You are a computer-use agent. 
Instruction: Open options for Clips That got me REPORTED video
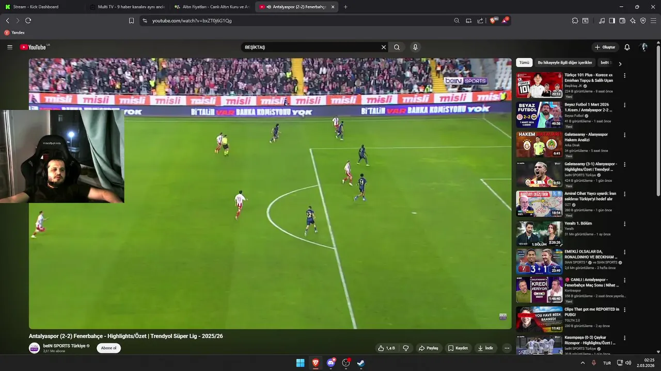pos(624,310)
